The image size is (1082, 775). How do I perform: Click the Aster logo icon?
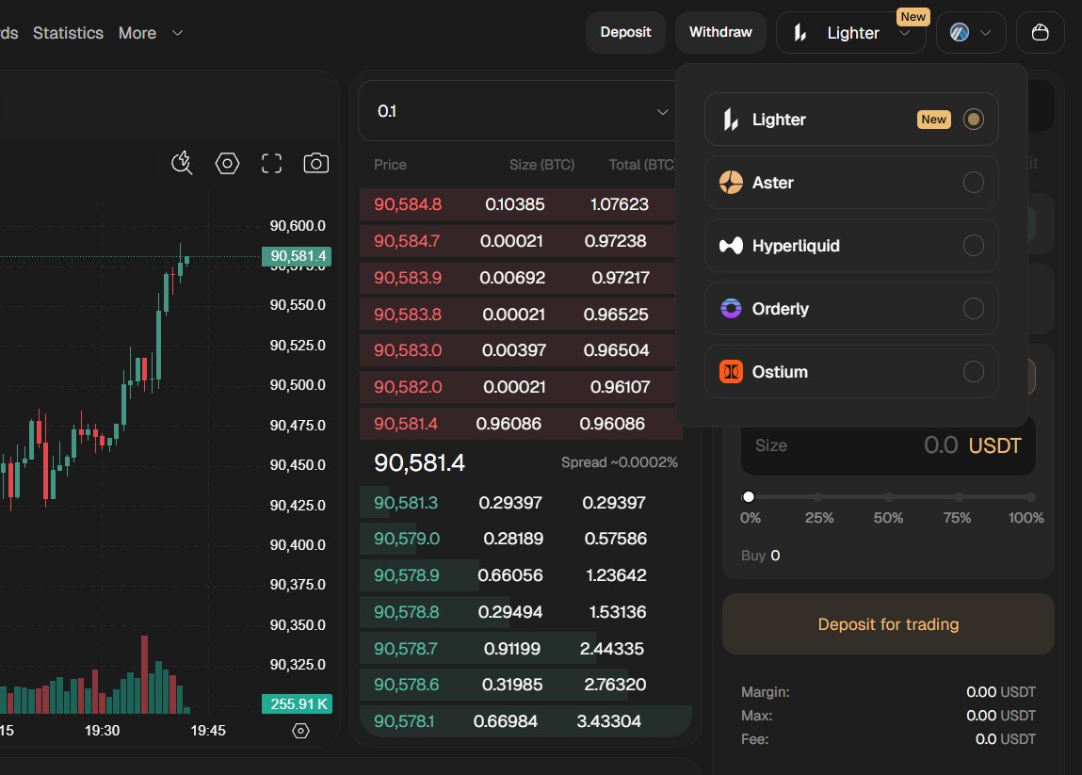(731, 182)
